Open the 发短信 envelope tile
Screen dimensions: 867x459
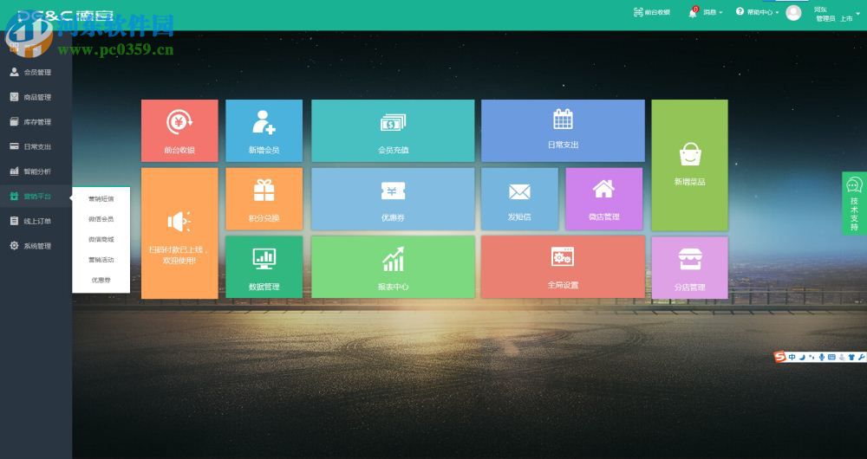tap(519, 199)
